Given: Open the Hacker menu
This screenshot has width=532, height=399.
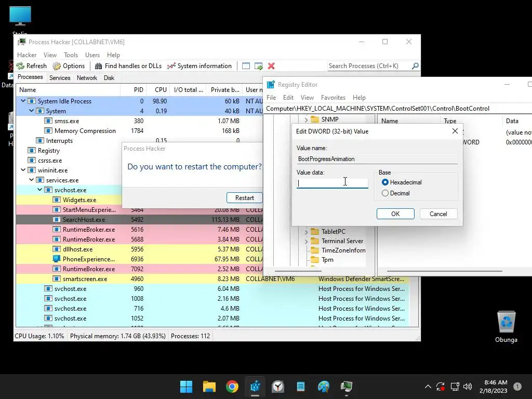Looking at the screenshot, I should click(x=27, y=55).
